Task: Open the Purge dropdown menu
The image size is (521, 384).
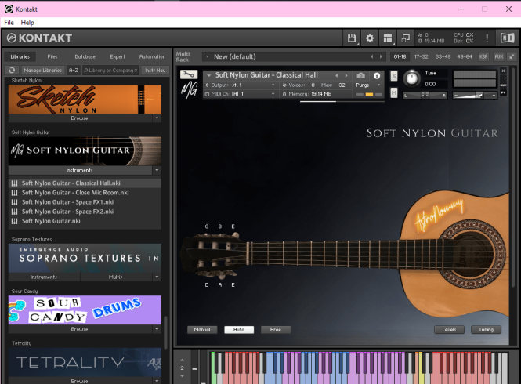Action: (x=367, y=85)
